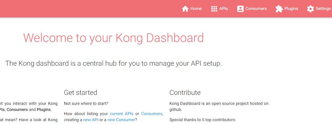Click the "Not sure where to start?" text
Viewport: 332px width, 125px height.
point(86,103)
